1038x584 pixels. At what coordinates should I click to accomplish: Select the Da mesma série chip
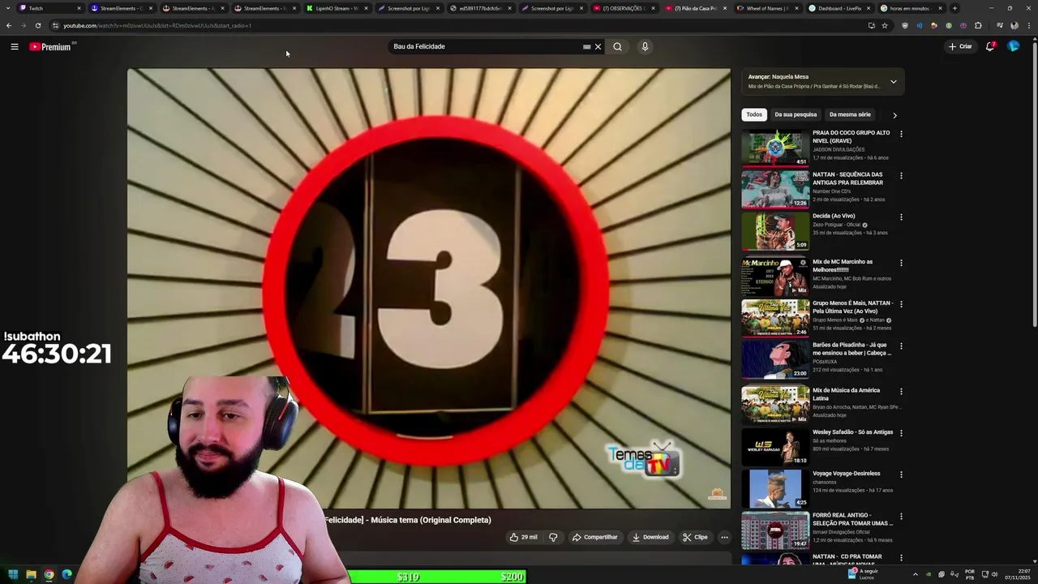850,114
